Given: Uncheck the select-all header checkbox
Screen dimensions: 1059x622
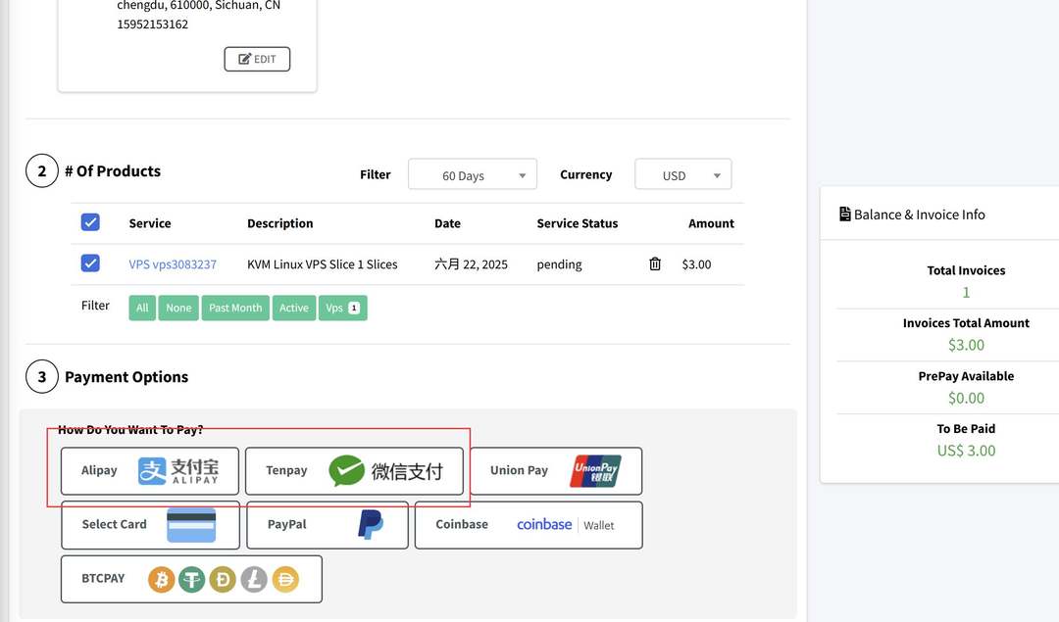Looking at the screenshot, I should click(90, 222).
